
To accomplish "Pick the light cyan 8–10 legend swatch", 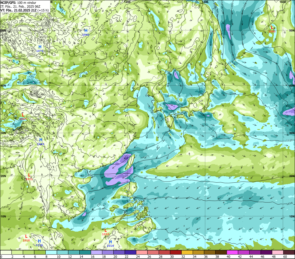I will pyautogui.click(x=51, y=252).
